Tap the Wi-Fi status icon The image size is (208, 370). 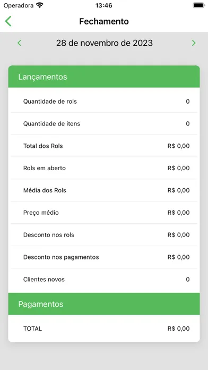tap(40, 5)
